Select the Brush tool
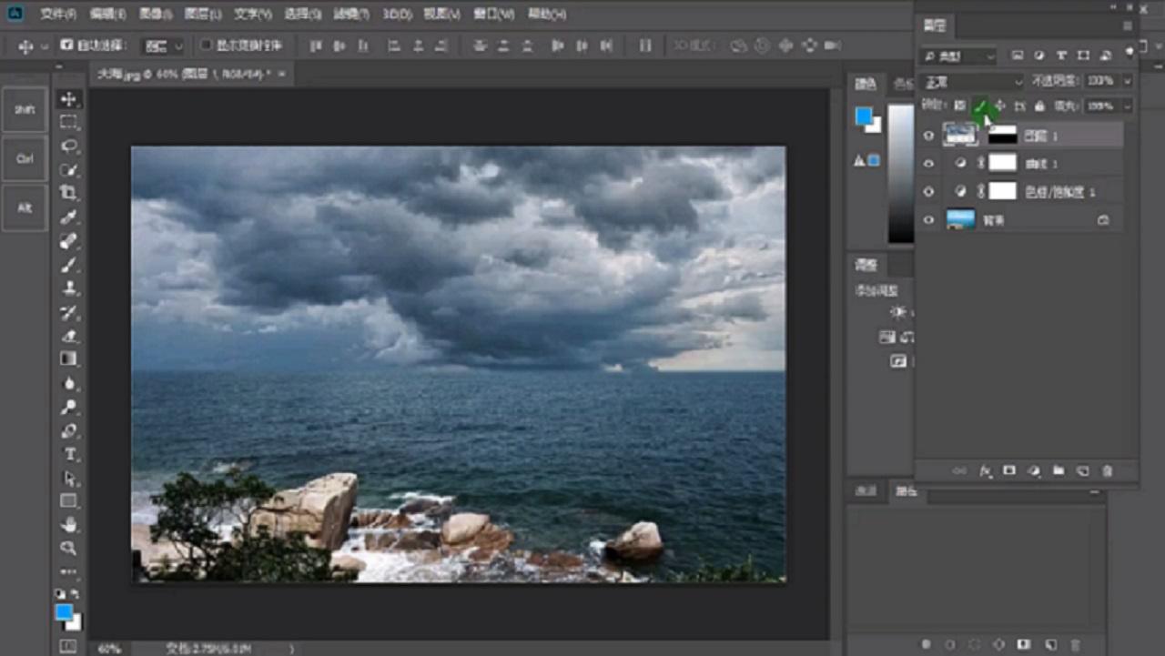The width and height of the screenshot is (1165, 656). tap(69, 265)
